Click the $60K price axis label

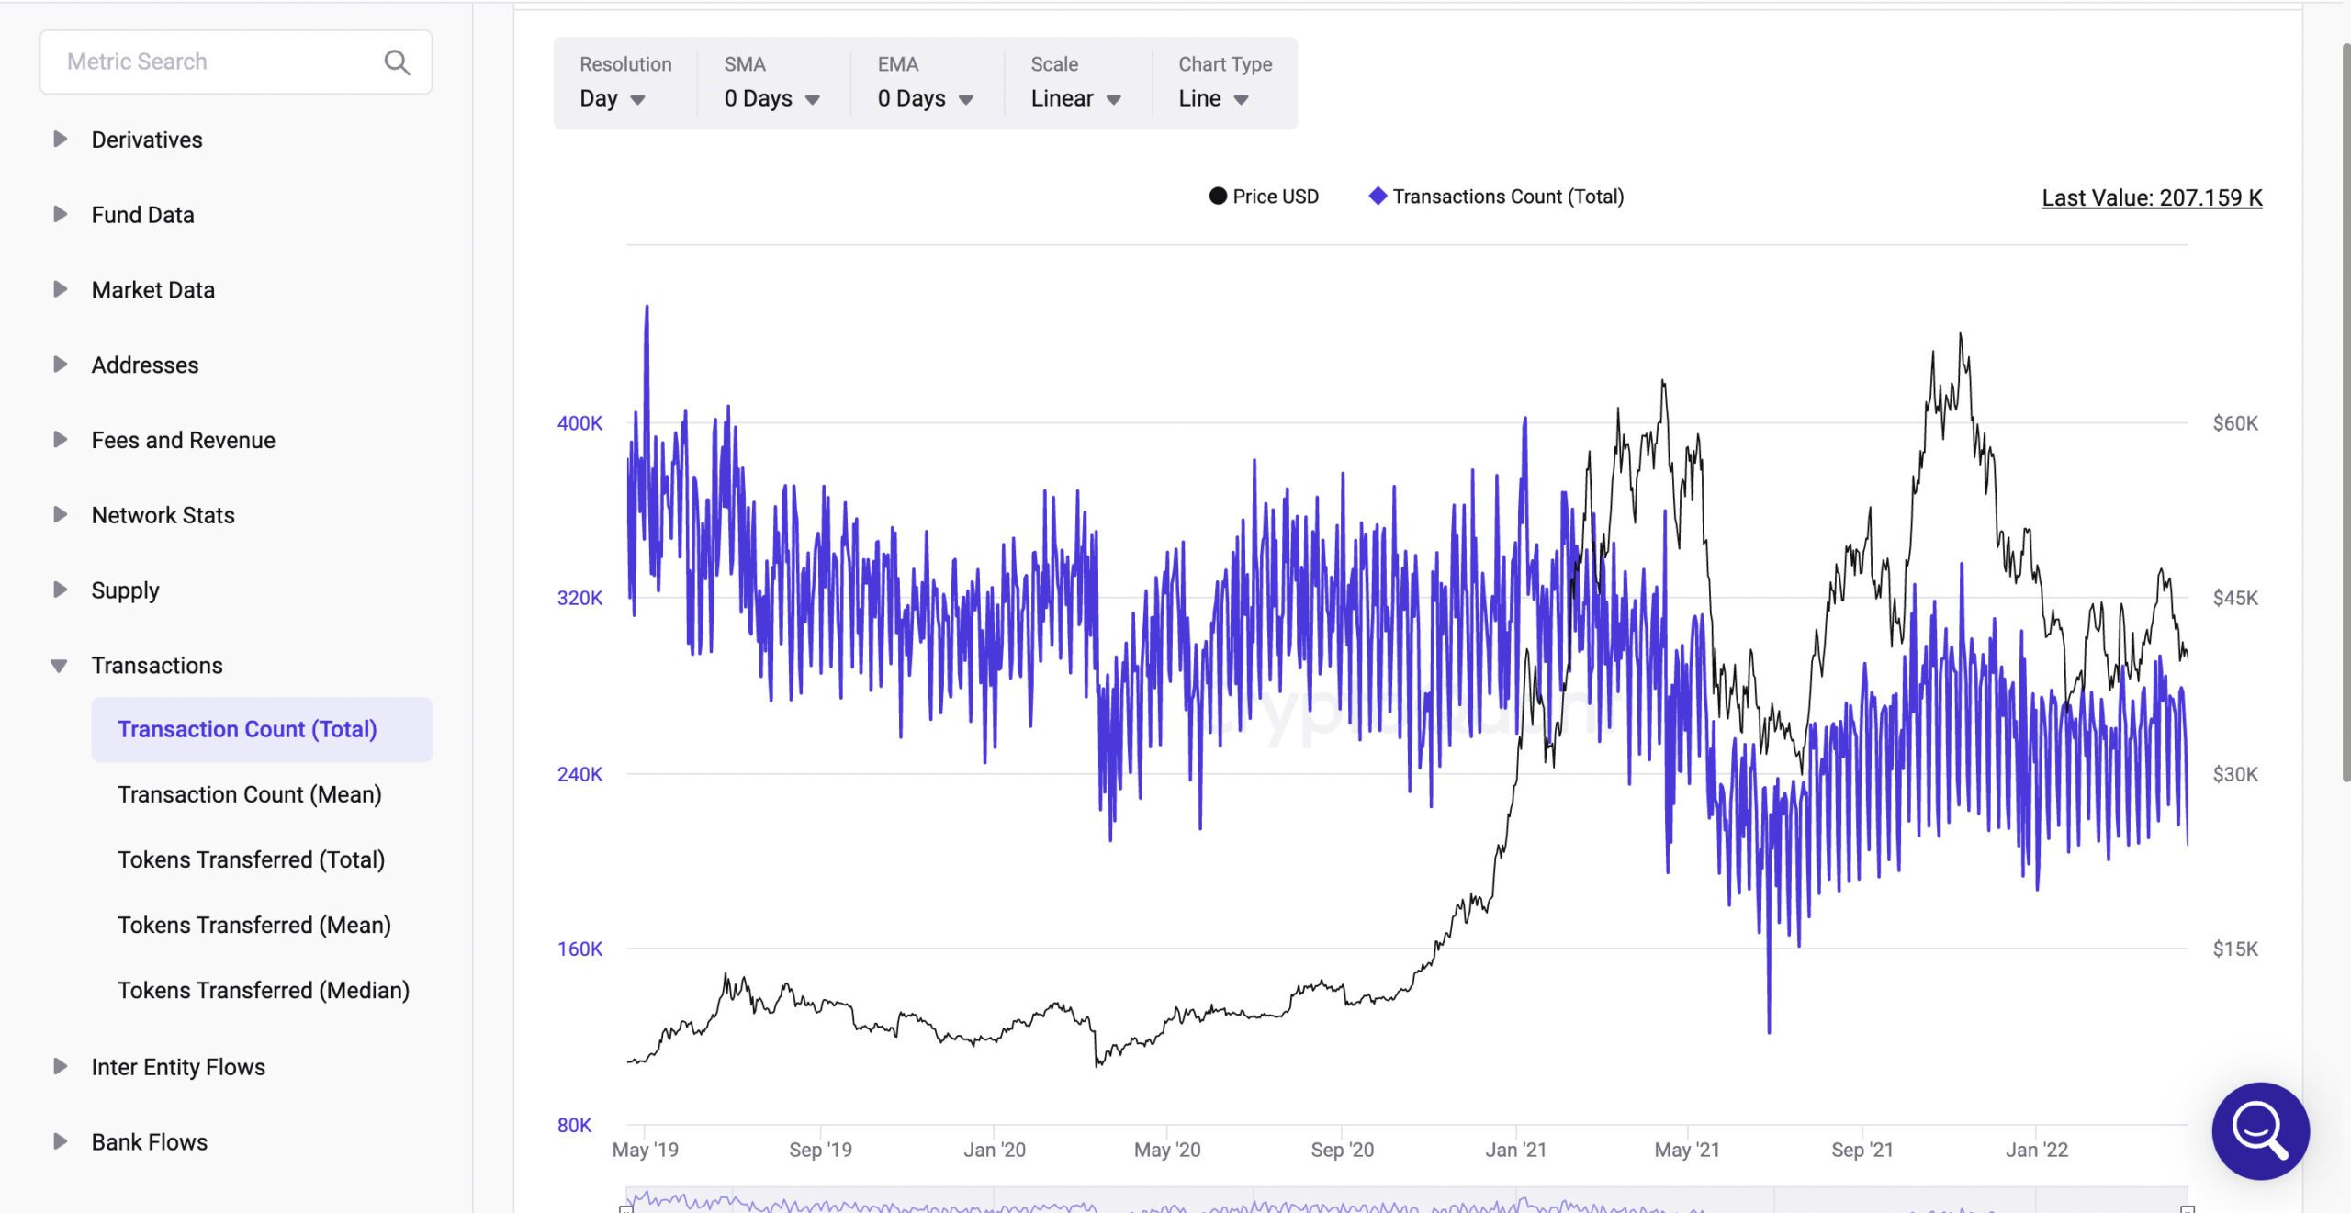[2235, 423]
